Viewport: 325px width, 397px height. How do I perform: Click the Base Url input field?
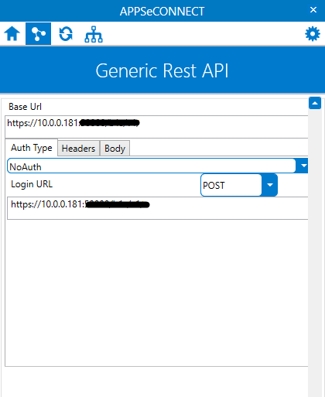[156, 127]
